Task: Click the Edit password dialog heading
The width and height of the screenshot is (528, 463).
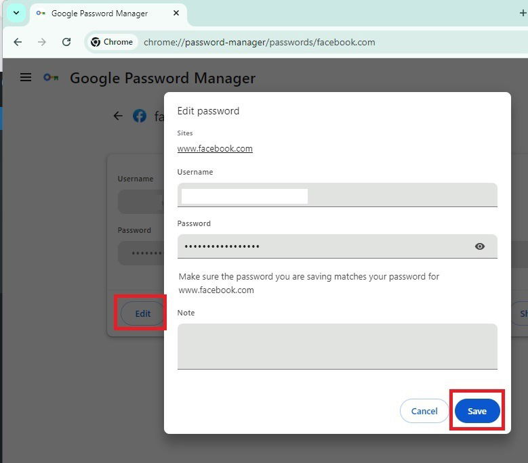Action: [208, 111]
